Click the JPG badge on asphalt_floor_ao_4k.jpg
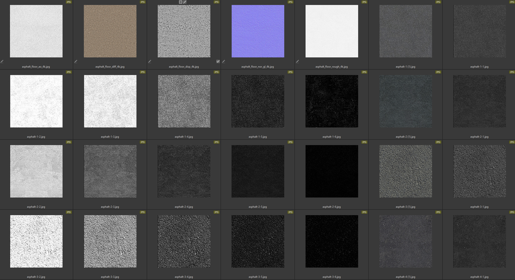The width and height of the screenshot is (515, 280). [69, 2]
